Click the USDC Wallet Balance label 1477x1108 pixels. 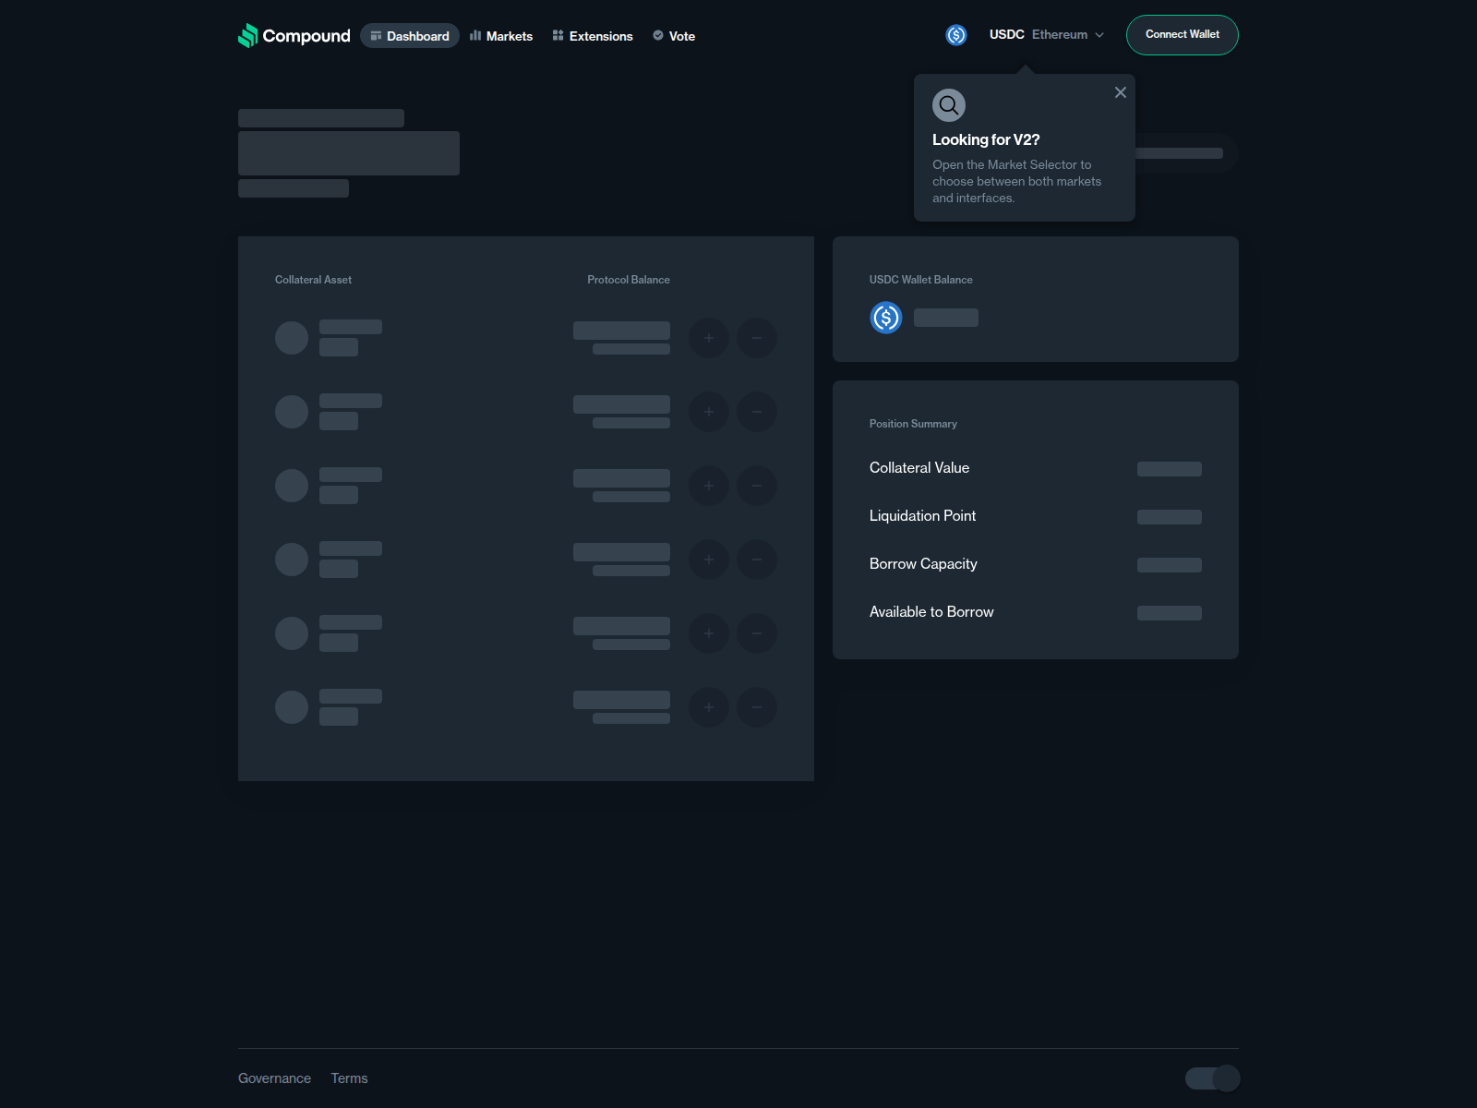tap(921, 280)
